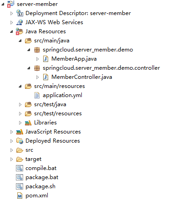Collapse the springcloud.server_member.demo package
The height and width of the screenshot is (201, 174).
tap(29, 50)
